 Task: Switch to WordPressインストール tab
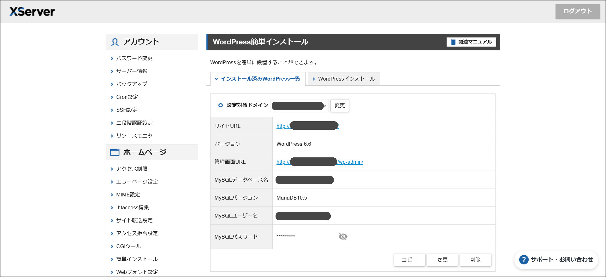click(x=344, y=79)
